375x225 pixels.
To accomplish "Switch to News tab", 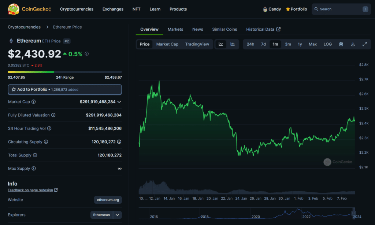I will tap(197, 29).
